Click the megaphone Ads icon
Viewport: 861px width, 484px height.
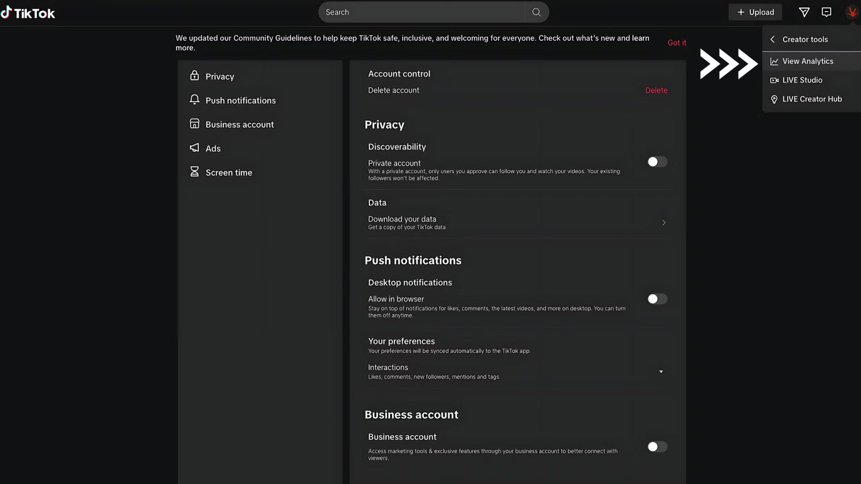[194, 148]
